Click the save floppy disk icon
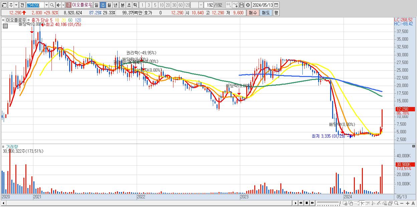This screenshot has width=417, height=207. (241, 5)
